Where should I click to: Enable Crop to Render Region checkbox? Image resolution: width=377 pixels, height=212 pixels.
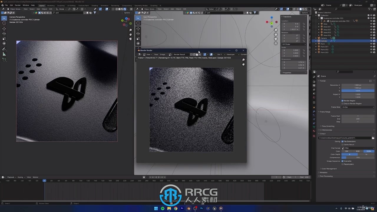click(342, 104)
